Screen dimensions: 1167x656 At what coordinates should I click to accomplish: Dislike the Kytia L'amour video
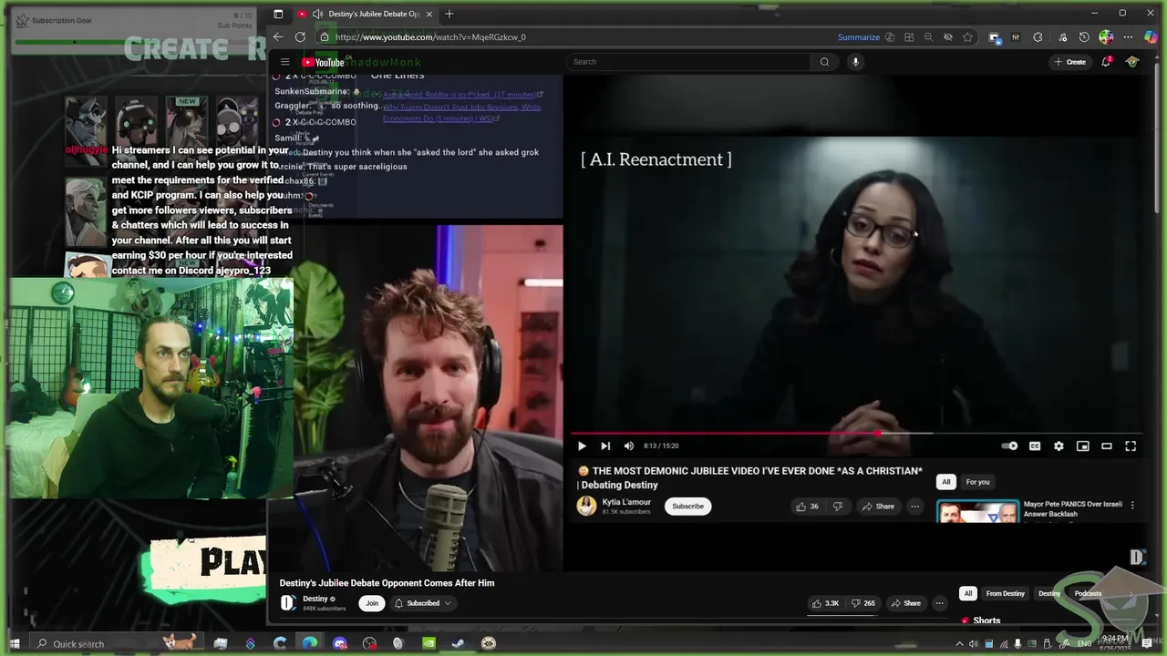tap(838, 507)
